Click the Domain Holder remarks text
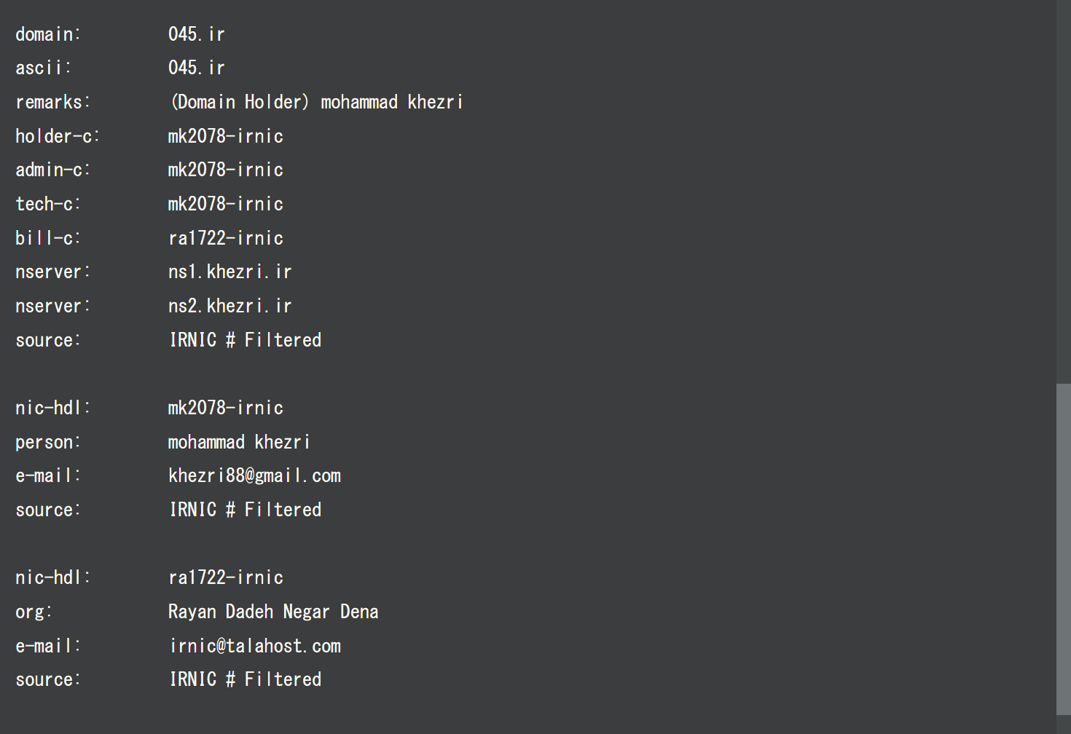The height and width of the screenshot is (734, 1071). pos(316,102)
